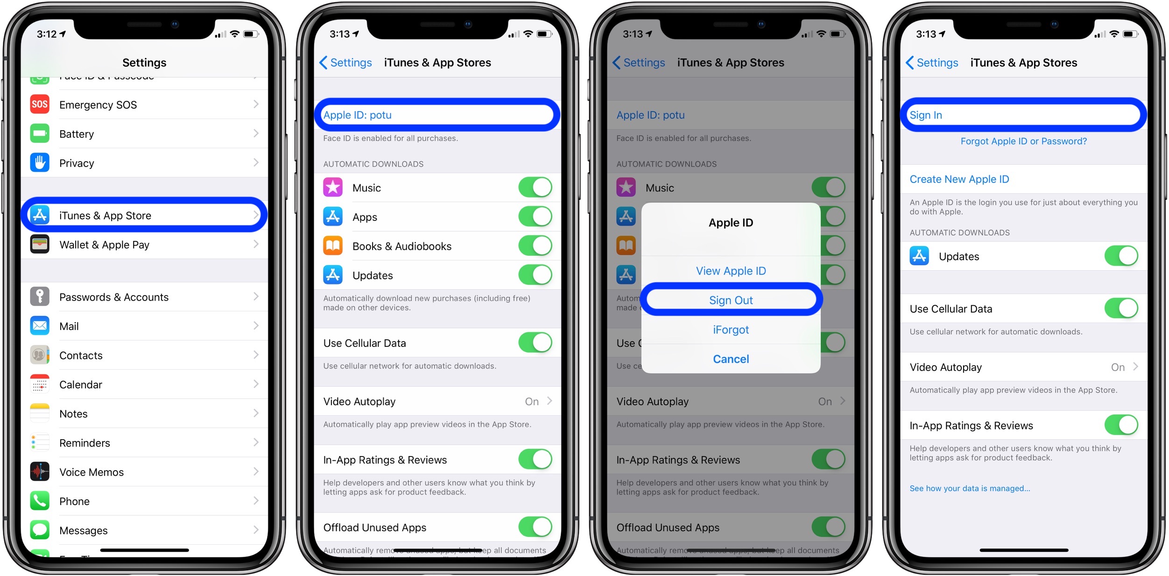Expand Calendar settings row
Viewport: 1169px width, 576px height.
(x=146, y=384)
